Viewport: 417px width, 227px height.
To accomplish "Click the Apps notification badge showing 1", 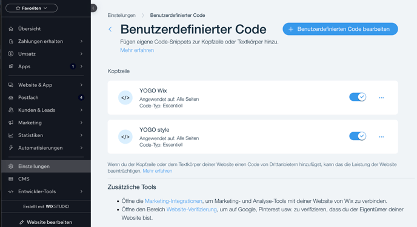I will [x=73, y=66].
